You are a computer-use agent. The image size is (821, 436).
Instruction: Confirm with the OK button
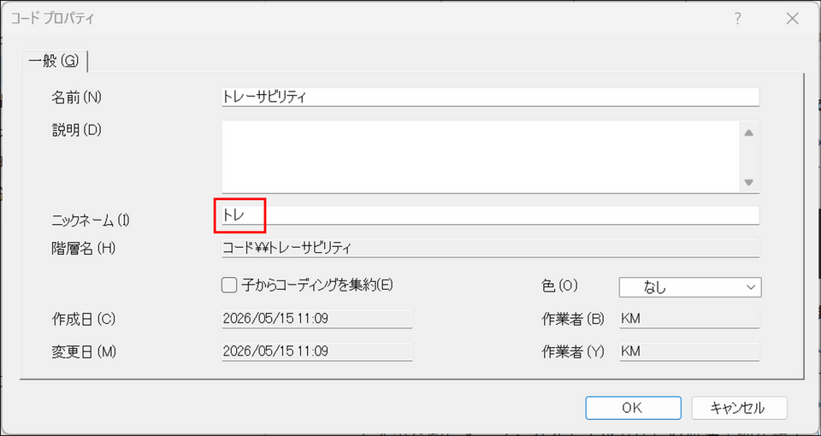click(x=633, y=408)
